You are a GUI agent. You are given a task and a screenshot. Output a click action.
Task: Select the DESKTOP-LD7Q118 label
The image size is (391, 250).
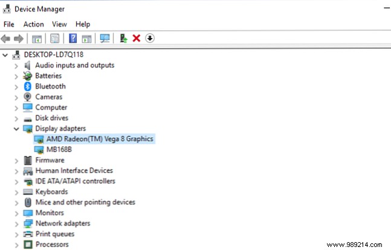click(x=54, y=54)
